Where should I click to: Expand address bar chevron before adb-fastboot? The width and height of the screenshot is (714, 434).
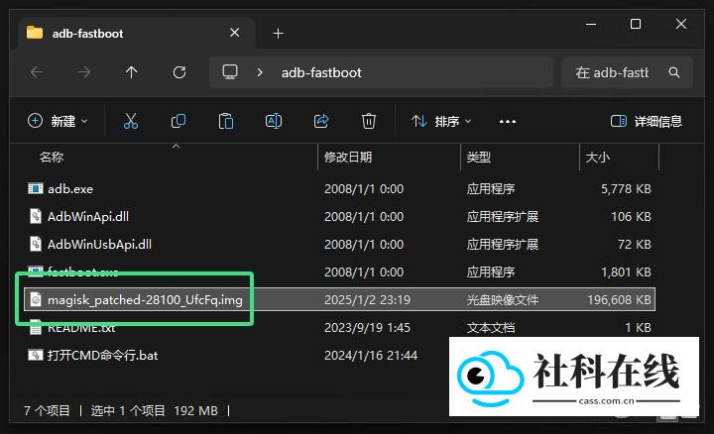(260, 72)
